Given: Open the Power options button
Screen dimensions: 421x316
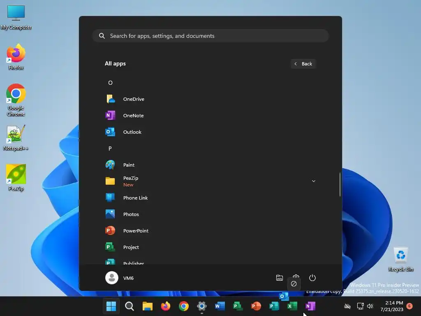Looking at the screenshot, I should point(312,278).
